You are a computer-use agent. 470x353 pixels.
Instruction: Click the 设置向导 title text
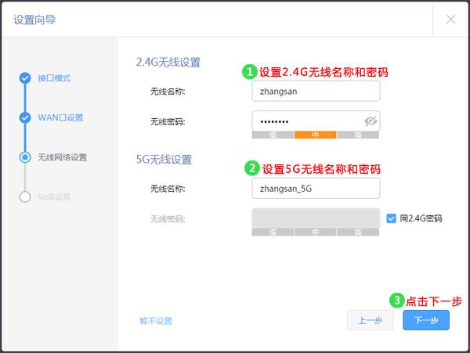34,20
